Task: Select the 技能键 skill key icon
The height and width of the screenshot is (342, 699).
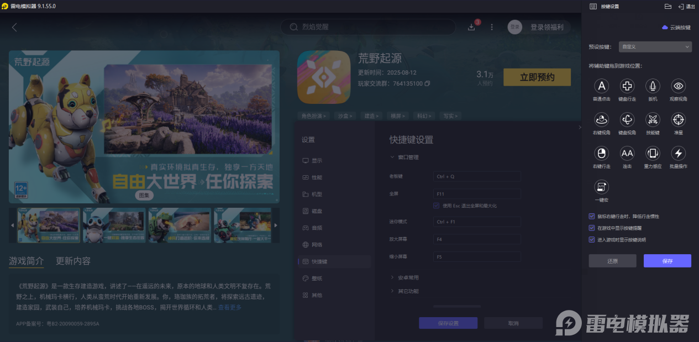Action: [x=653, y=120]
